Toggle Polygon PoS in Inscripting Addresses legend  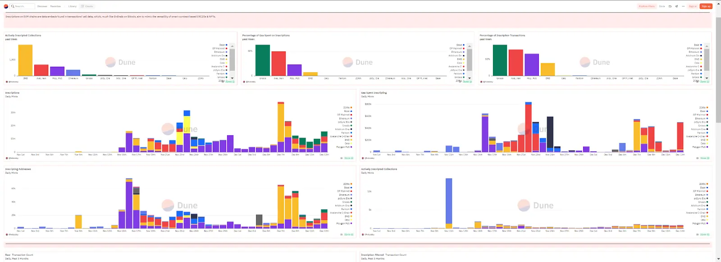click(344, 223)
